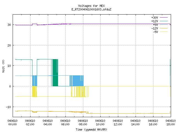This screenshot has height=132, width=176.
Task: Click the chart title 'Voltages for MEX'
Action: [x=91, y=6]
